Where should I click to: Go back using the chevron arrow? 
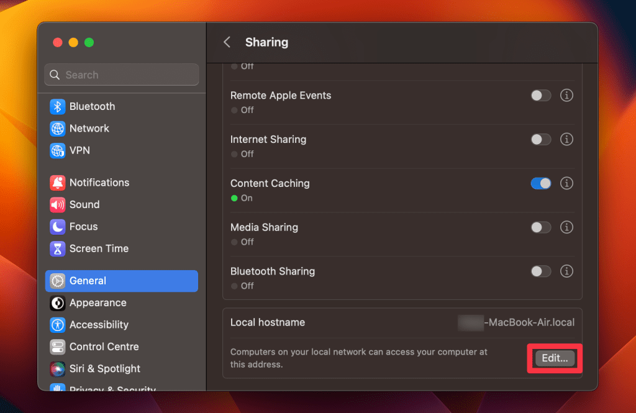tap(227, 42)
